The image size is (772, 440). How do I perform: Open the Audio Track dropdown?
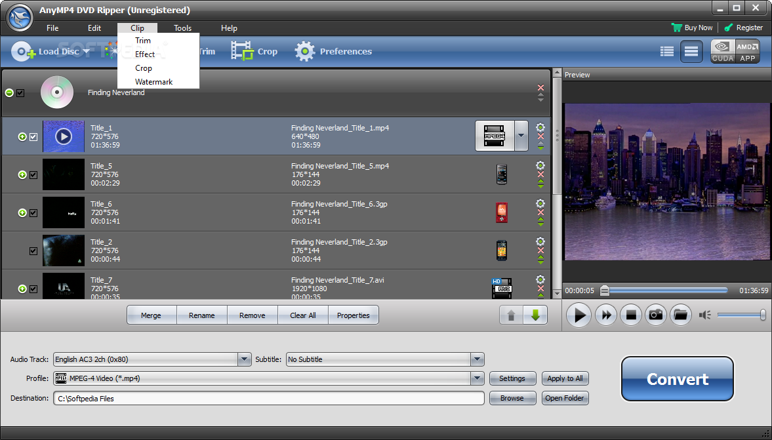244,359
